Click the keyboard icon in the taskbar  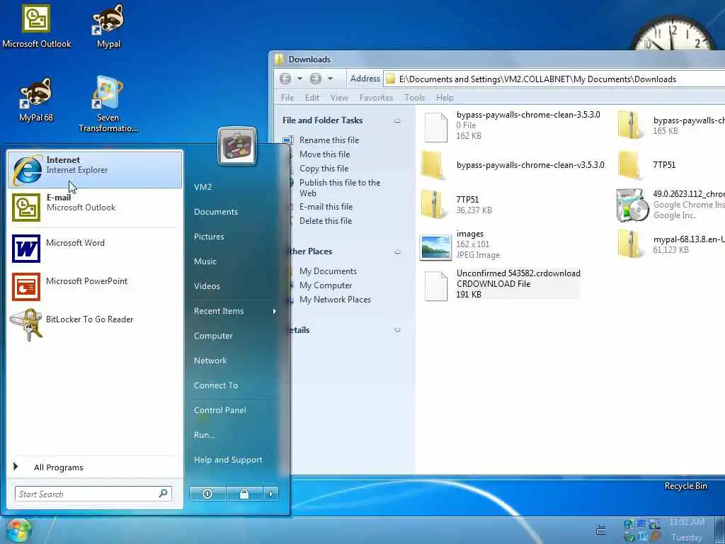[x=600, y=530]
